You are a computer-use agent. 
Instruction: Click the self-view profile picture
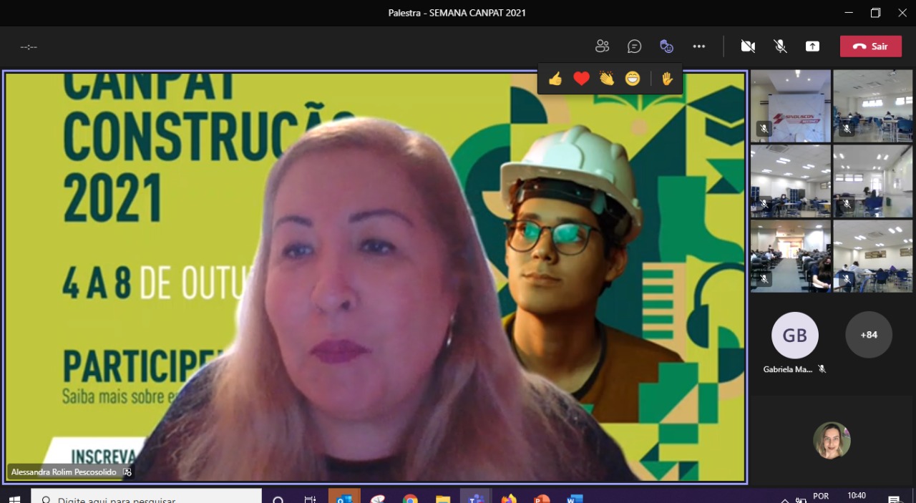pos(832,441)
